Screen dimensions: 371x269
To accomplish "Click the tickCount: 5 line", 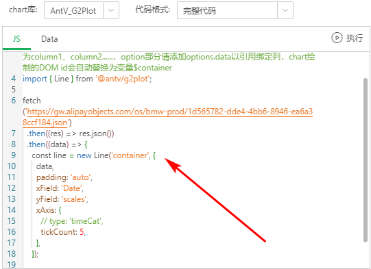I will coord(63,232).
